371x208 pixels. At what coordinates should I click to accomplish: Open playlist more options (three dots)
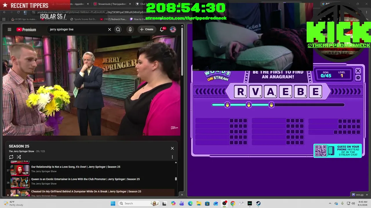(x=172, y=157)
